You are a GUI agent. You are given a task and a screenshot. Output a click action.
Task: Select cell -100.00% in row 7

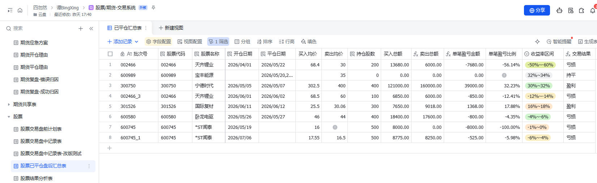pos(504,127)
